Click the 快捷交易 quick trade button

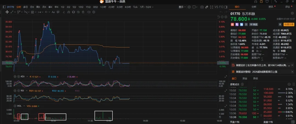pos(289,24)
